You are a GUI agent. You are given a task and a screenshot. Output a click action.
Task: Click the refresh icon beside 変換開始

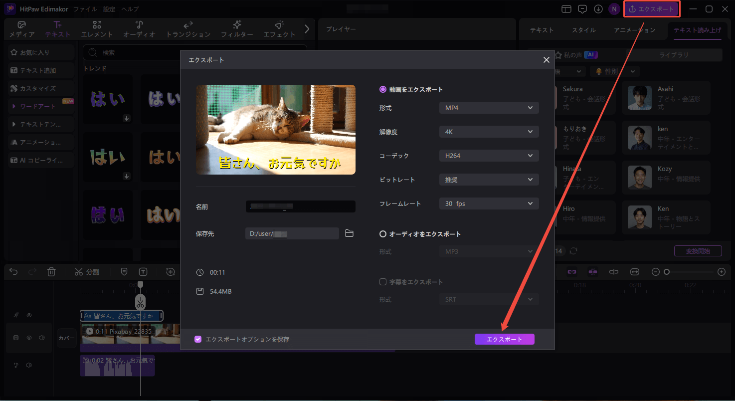(573, 251)
